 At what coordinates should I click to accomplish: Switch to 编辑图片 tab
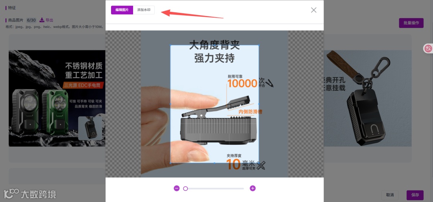click(122, 10)
